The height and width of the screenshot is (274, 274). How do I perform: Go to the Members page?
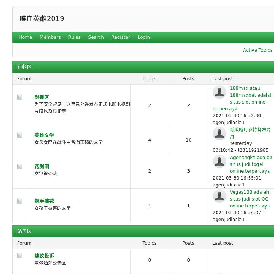tap(50, 37)
